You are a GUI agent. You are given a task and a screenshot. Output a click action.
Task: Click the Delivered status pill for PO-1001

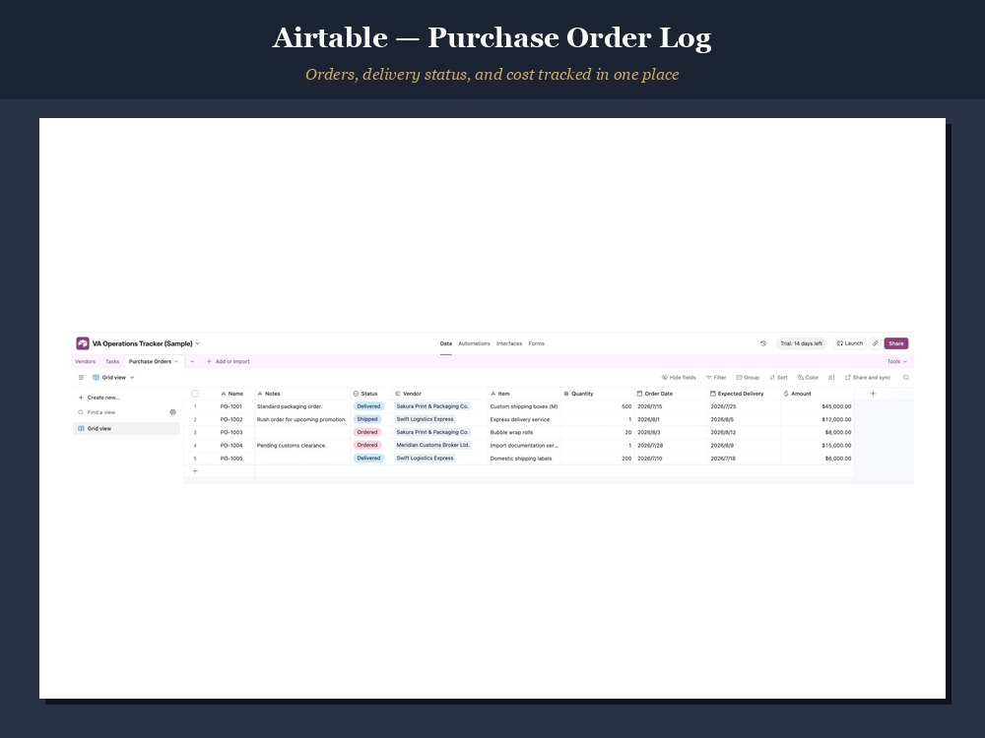368,406
